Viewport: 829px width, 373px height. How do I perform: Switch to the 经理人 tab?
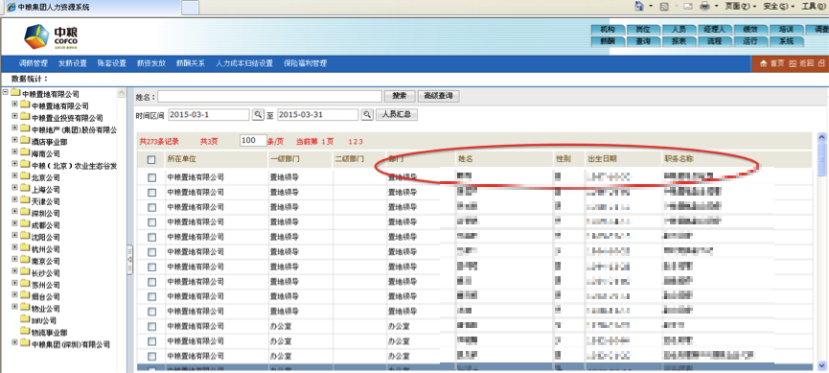[714, 30]
